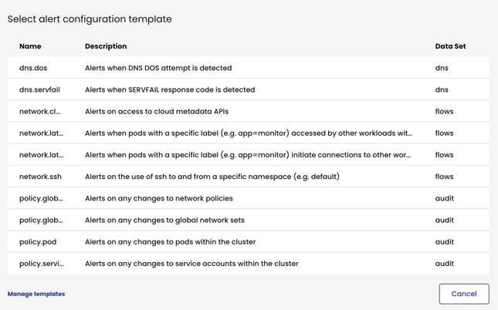Screen dimensions: 498x310
Task: Click the Cancel button
Action: point(463,294)
